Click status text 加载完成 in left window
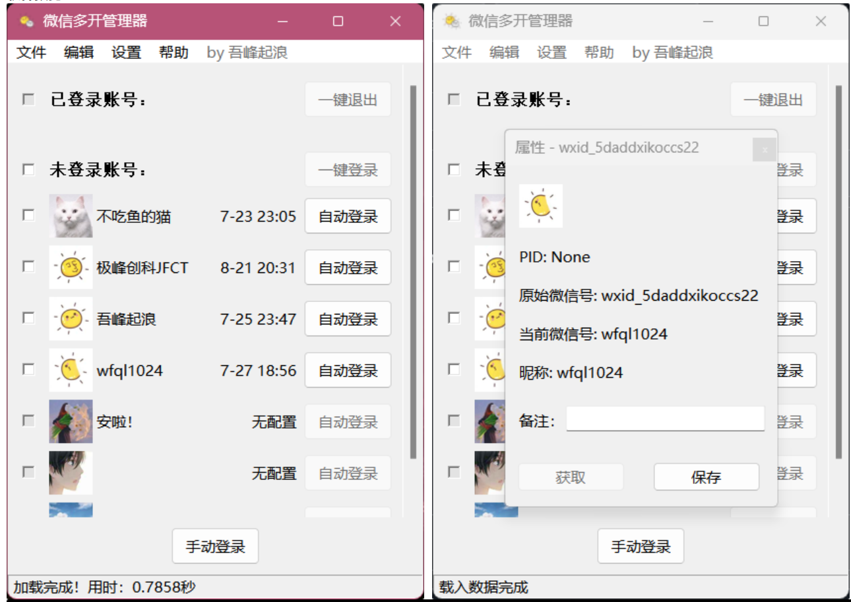 (x=104, y=587)
